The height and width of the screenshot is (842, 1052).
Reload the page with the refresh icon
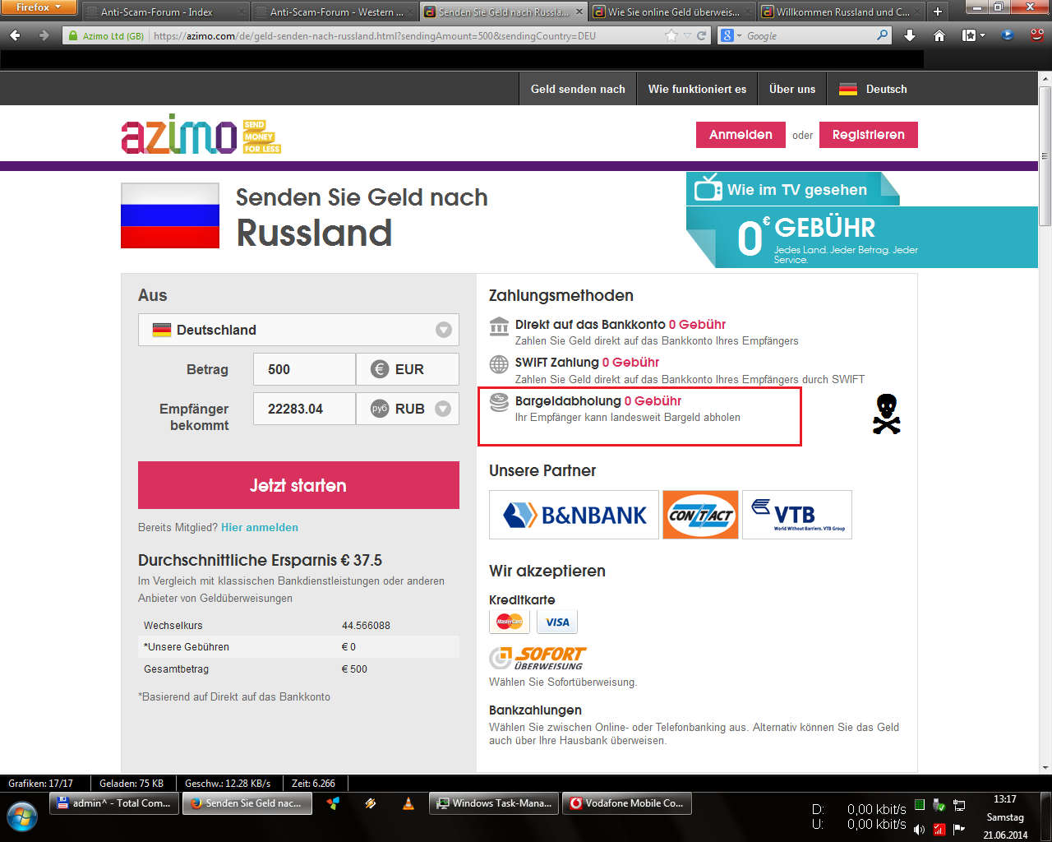(701, 35)
